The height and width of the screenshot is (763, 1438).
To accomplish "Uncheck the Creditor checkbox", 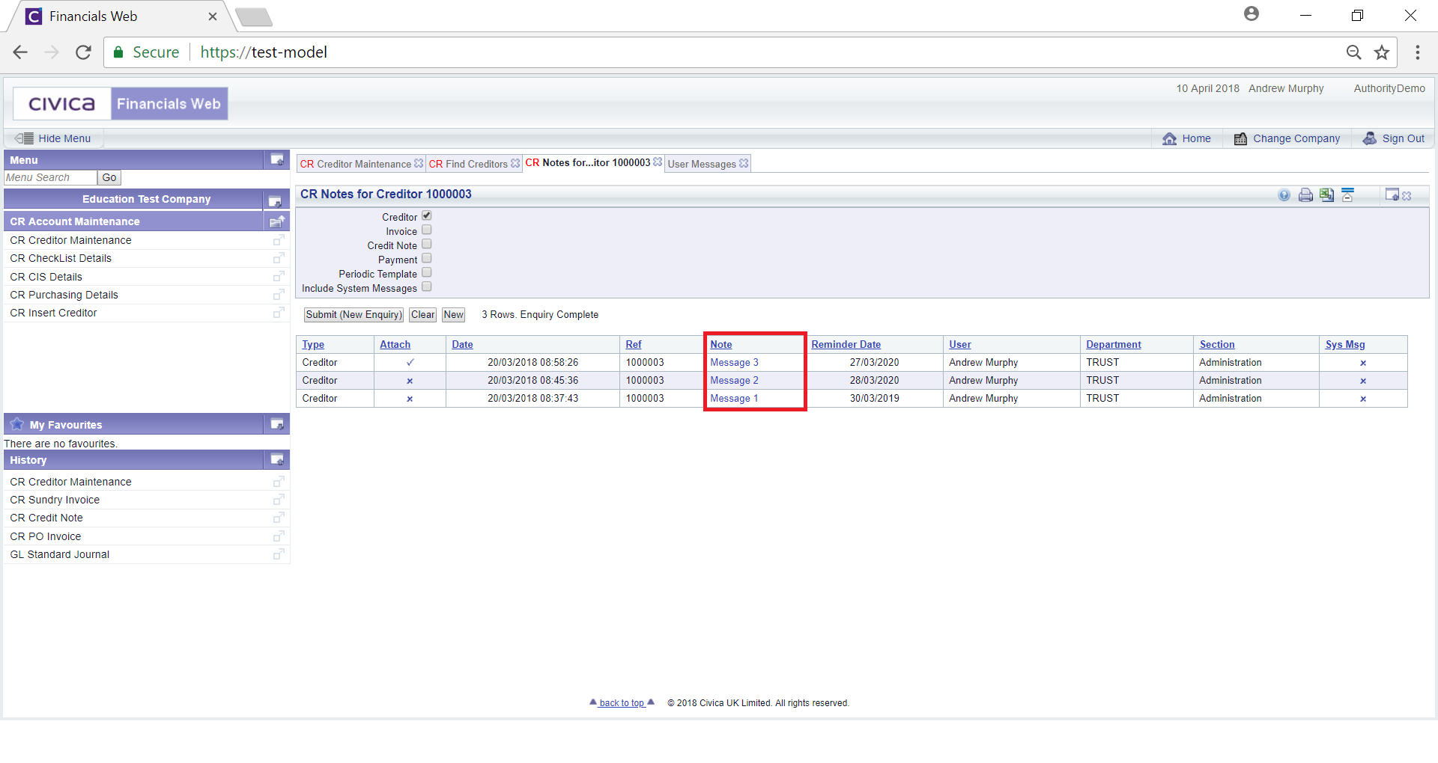I will [427, 216].
